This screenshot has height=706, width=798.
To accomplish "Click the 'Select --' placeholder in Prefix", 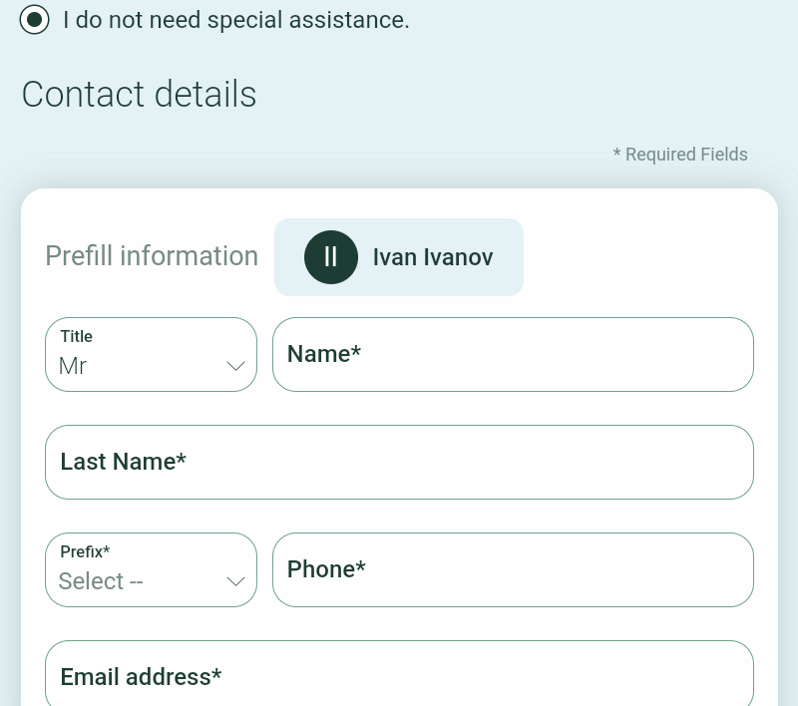I will 101,581.
